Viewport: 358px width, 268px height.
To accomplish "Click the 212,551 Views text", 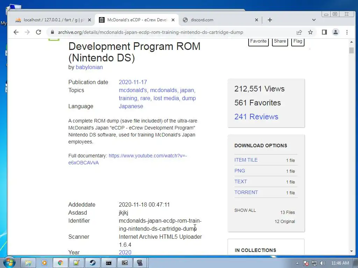I will (259, 89).
